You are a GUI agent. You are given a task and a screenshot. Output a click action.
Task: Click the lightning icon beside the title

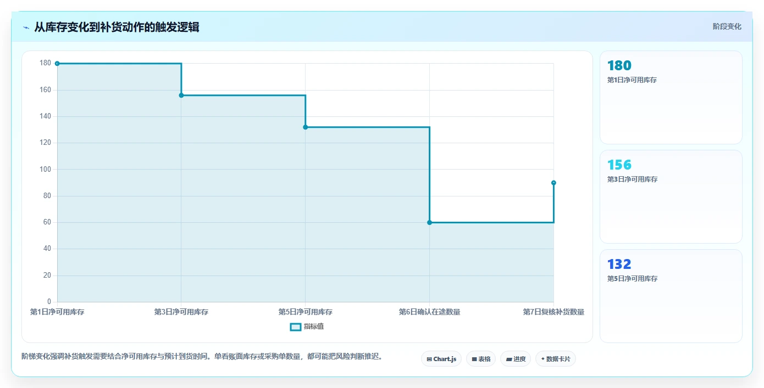coord(26,27)
